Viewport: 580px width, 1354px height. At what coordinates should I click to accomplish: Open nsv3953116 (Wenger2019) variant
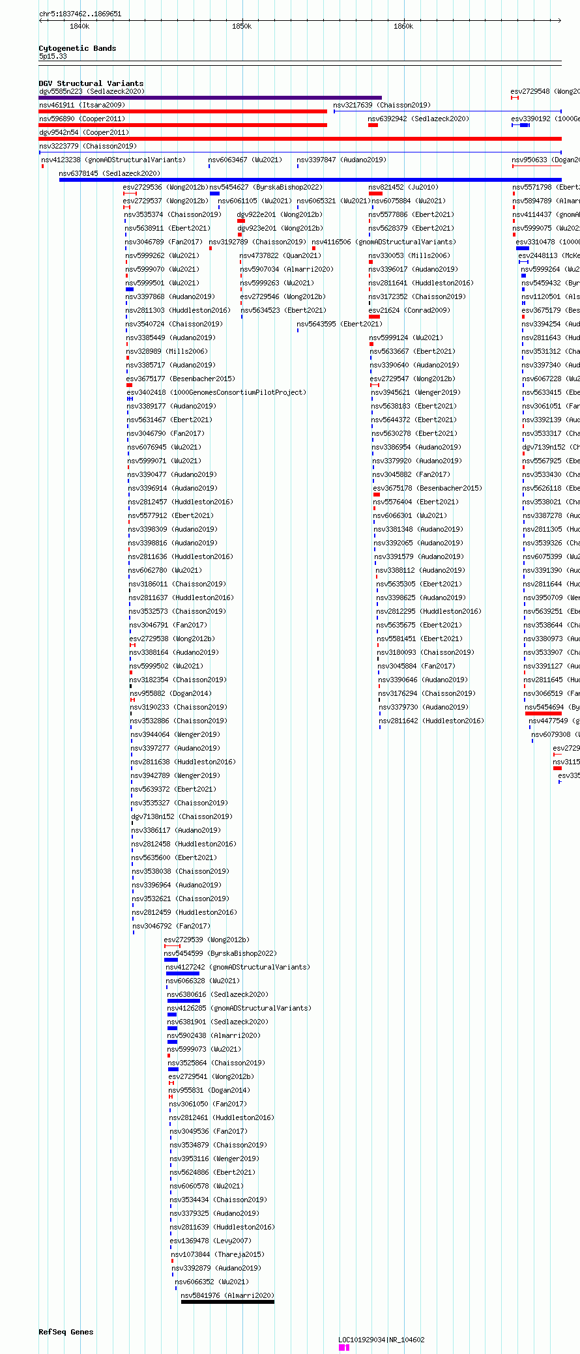[x=214, y=1159]
